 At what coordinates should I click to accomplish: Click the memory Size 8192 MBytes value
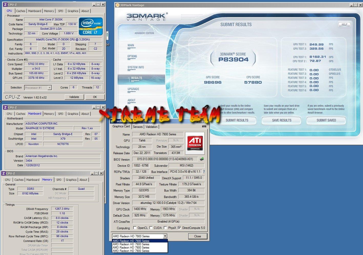click(30, 193)
